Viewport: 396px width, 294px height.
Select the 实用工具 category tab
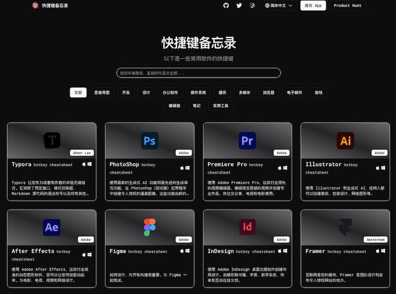[220, 105]
